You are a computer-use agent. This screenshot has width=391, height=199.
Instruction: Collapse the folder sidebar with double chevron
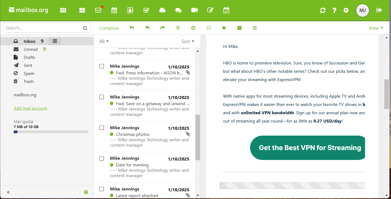click(x=8, y=192)
